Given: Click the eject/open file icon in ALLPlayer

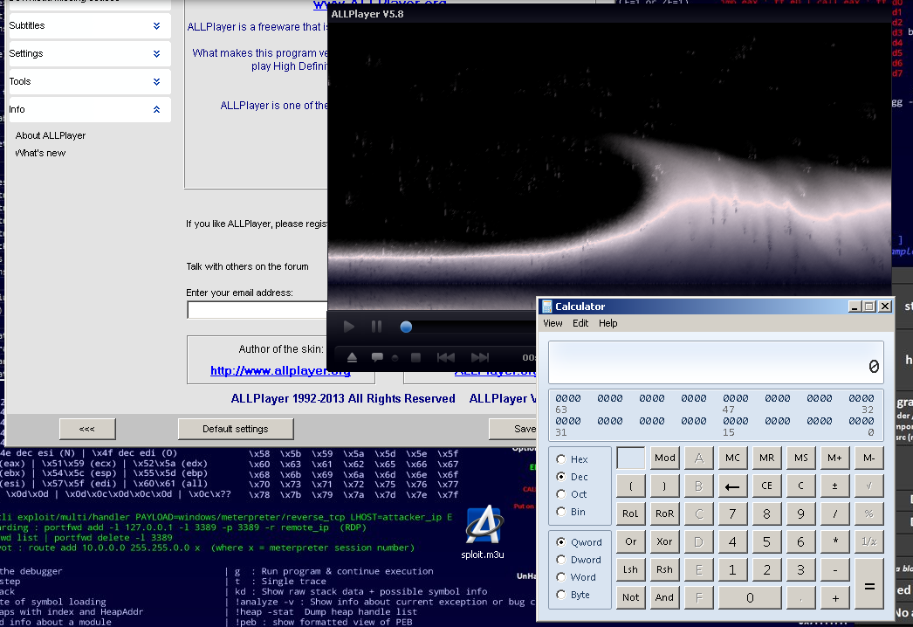Looking at the screenshot, I should 352,357.
